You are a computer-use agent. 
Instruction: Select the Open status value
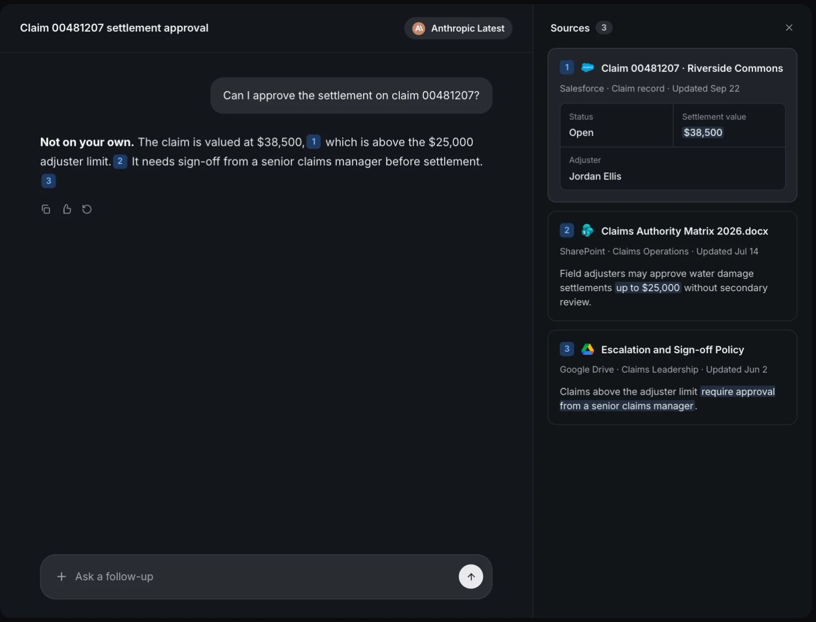point(581,133)
